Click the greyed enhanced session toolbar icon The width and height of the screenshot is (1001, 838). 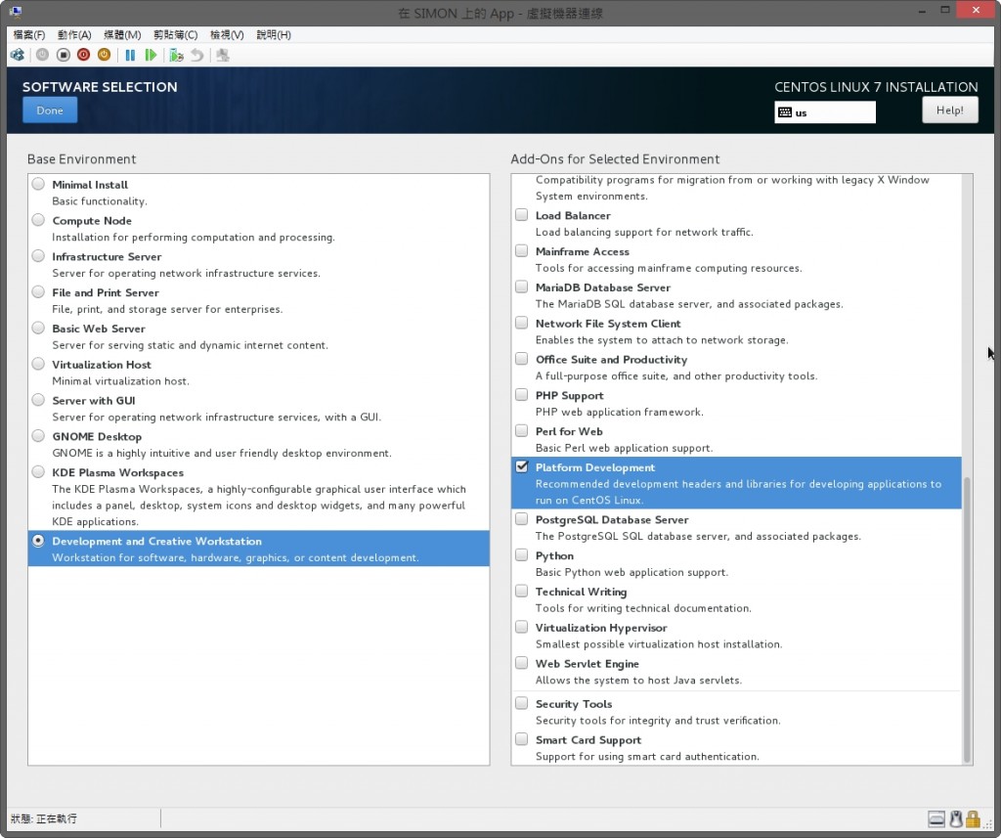[222, 55]
